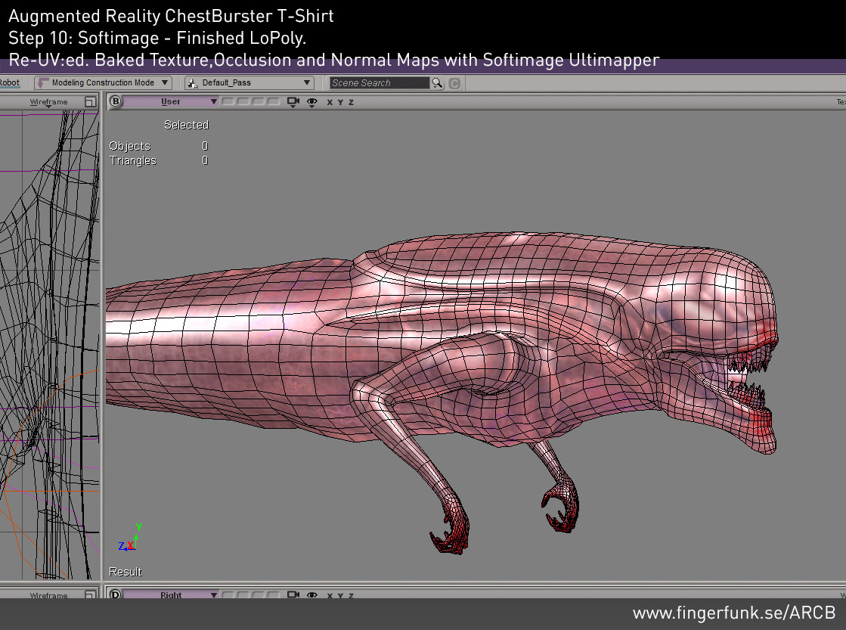
Task: Click the 'Result' label in viewport
Action: (126, 572)
